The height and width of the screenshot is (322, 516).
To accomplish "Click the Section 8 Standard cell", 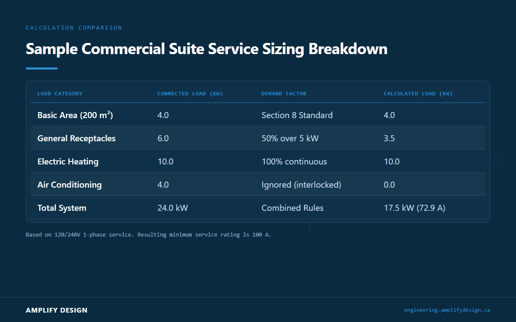I will pos(297,115).
